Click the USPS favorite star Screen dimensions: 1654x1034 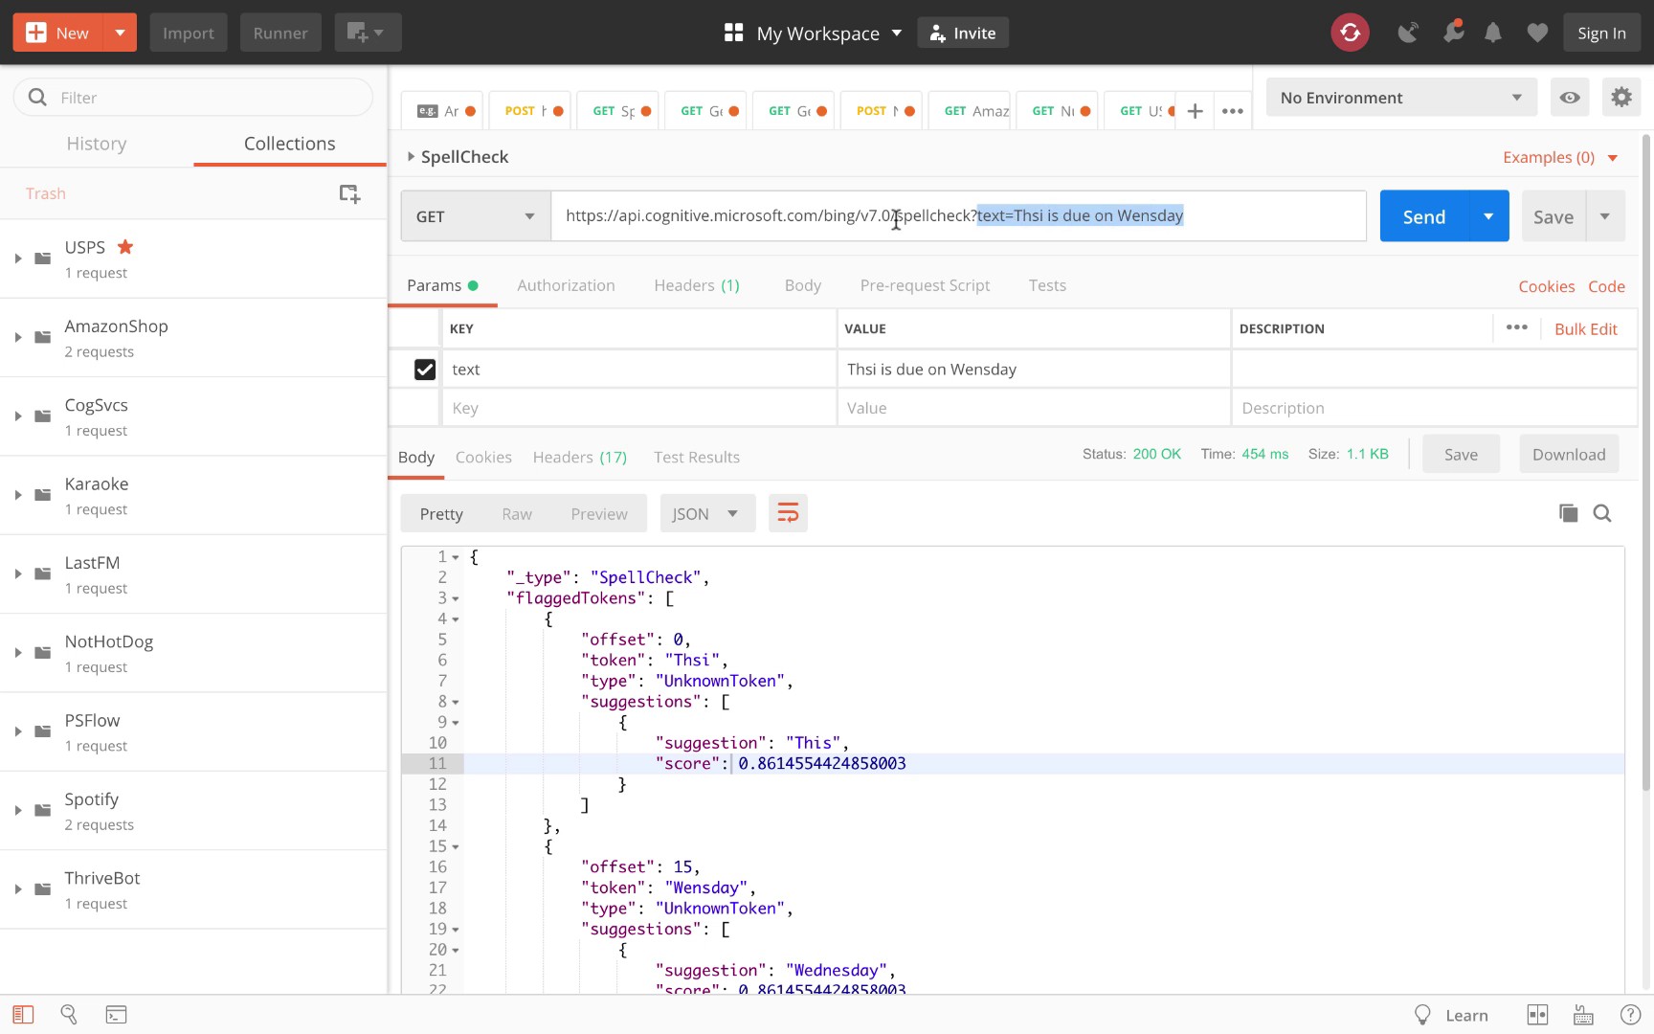pos(125,247)
